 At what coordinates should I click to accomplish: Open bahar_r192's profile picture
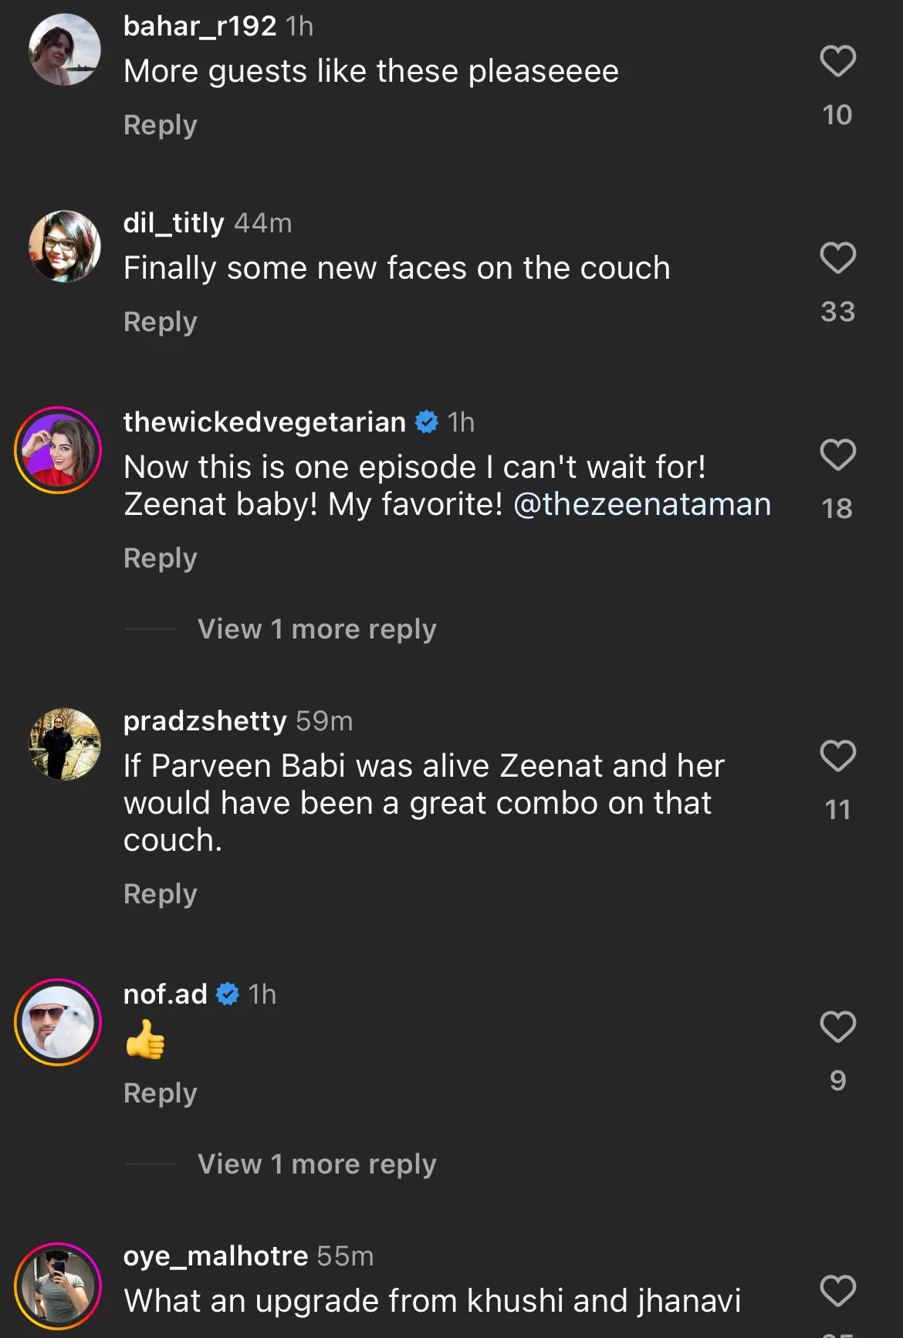click(65, 49)
